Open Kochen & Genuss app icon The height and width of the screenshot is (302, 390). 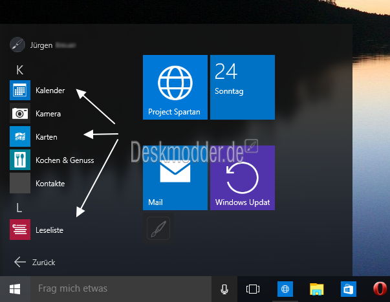tap(20, 160)
